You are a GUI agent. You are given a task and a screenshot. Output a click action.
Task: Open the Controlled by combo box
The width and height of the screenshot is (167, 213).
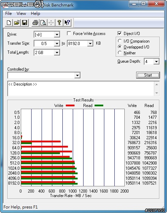pos(44,75)
